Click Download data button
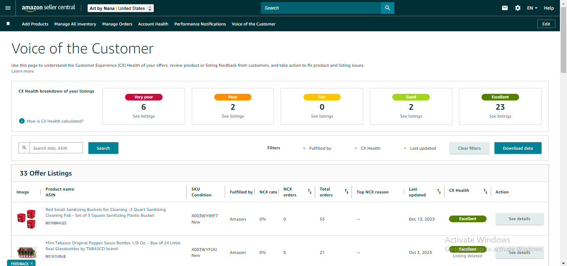The width and height of the screenshot is (567, 266). point(518,148)
